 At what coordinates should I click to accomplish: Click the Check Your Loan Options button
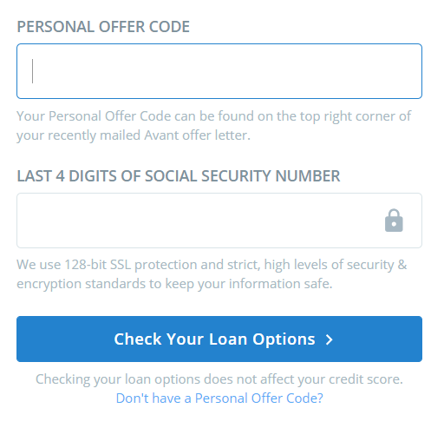[219, 339]
